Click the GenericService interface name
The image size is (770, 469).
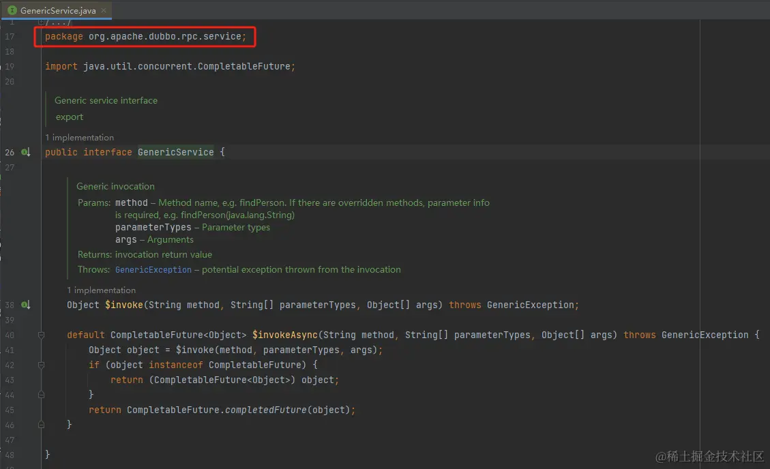tap(176, 152)
